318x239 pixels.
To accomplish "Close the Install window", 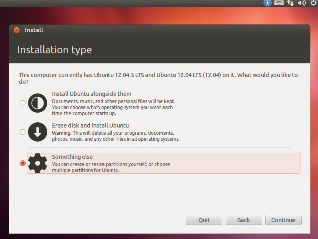I will (17, 30).
